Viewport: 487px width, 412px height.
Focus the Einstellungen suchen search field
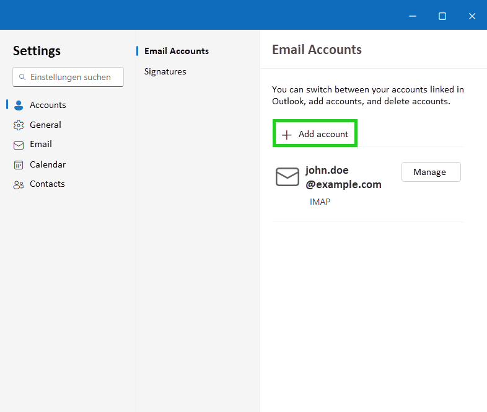(x=71, y=77)
